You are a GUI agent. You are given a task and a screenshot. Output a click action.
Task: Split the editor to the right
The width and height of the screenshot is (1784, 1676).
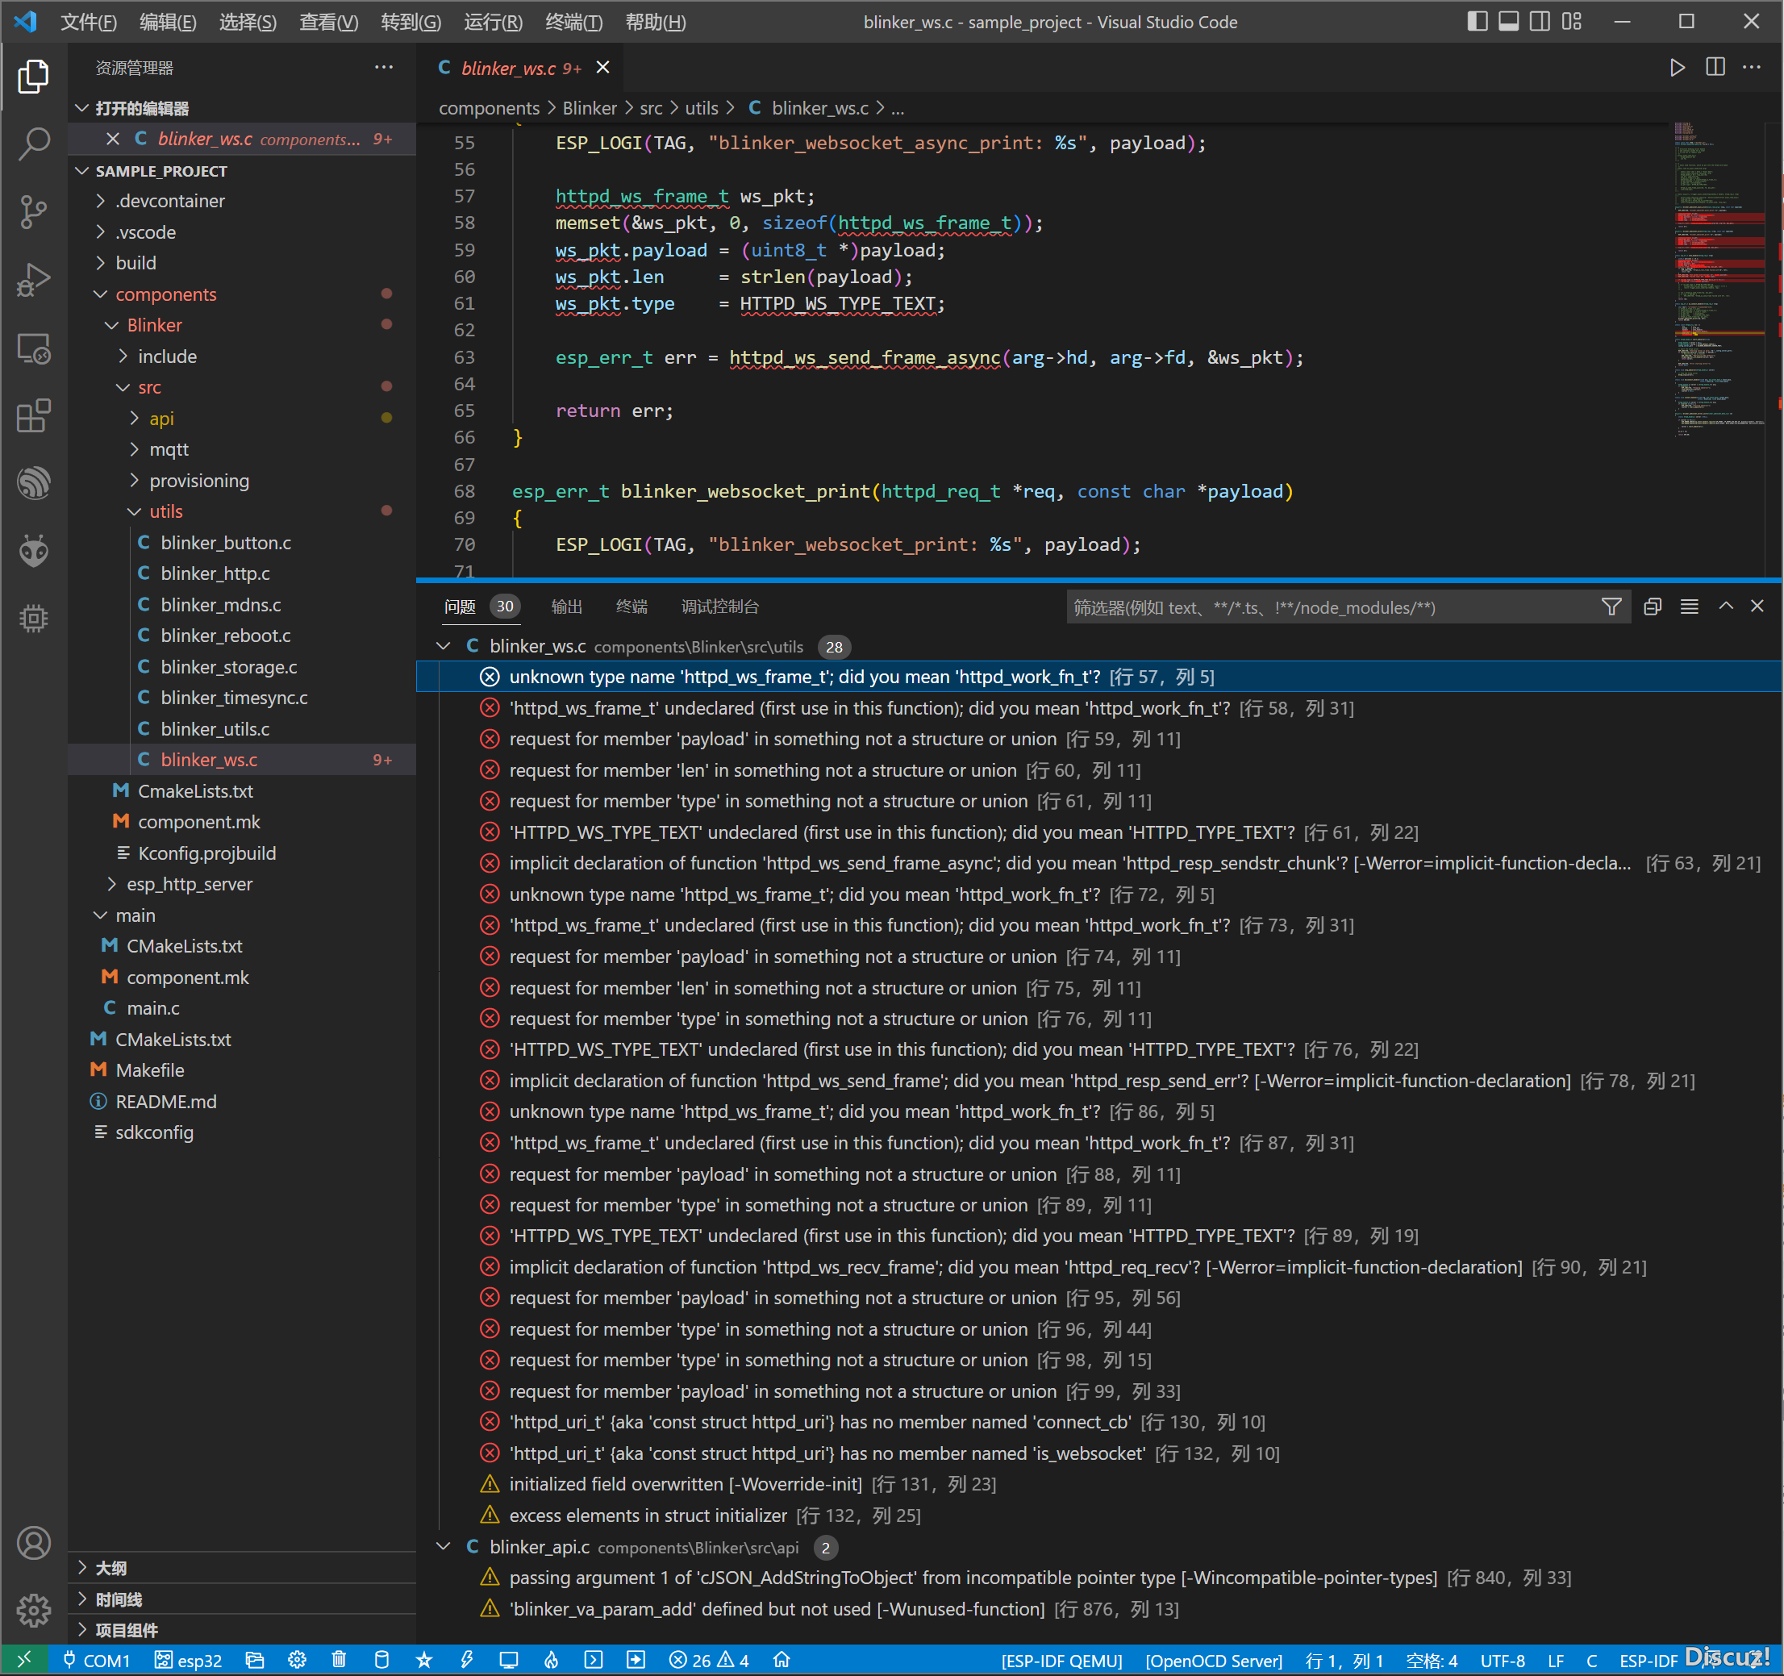[1715, 67]
